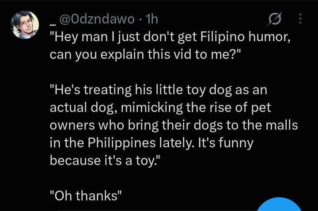Click the word 'mimicking' in the tweet
This screenshot has height=211, width=318.
(151, 107)
